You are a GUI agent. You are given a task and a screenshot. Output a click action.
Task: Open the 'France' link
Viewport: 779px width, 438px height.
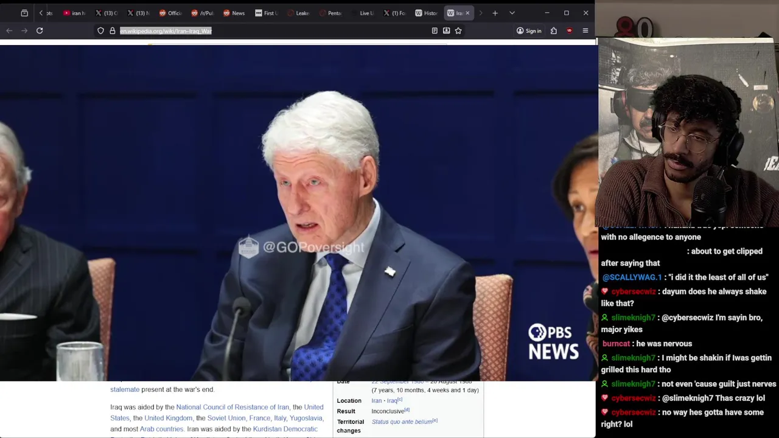[x=260, y=418]
